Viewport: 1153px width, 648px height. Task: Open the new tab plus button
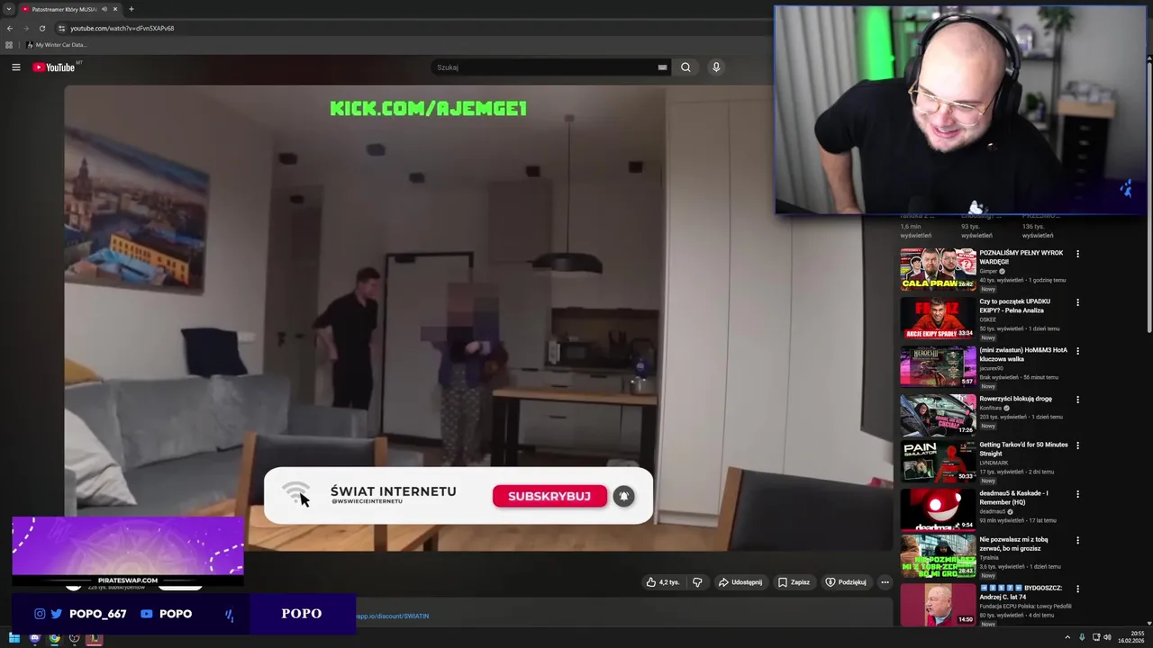[x=132, y=9]
